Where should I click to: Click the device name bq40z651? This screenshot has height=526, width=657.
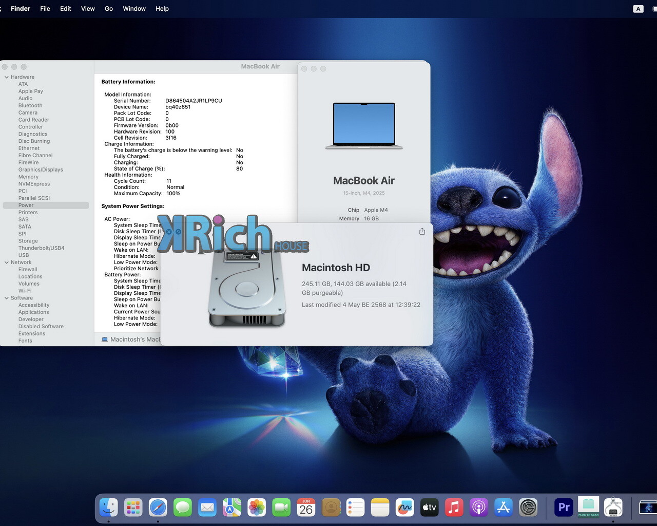coord(178,107)
